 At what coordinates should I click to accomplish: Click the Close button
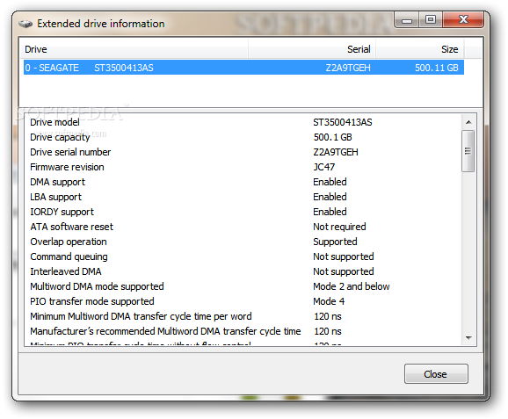click(436, 374)
